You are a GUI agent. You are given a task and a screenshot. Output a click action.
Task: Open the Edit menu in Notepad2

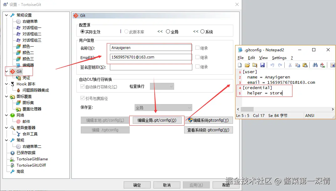tap(251, 58)
